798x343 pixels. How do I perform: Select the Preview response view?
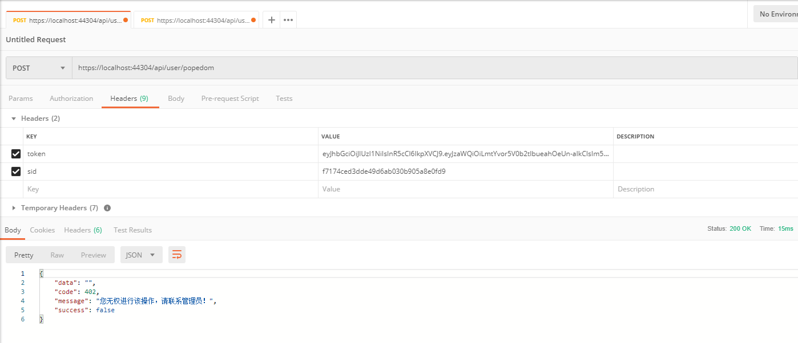[x=94, y=255]
